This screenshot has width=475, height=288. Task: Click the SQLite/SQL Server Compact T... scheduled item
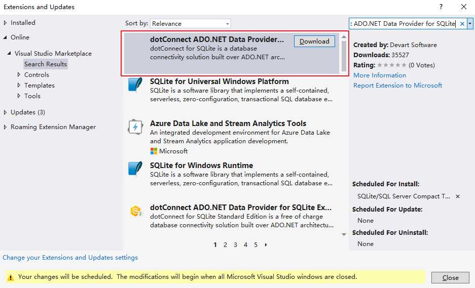pos(404,196)
